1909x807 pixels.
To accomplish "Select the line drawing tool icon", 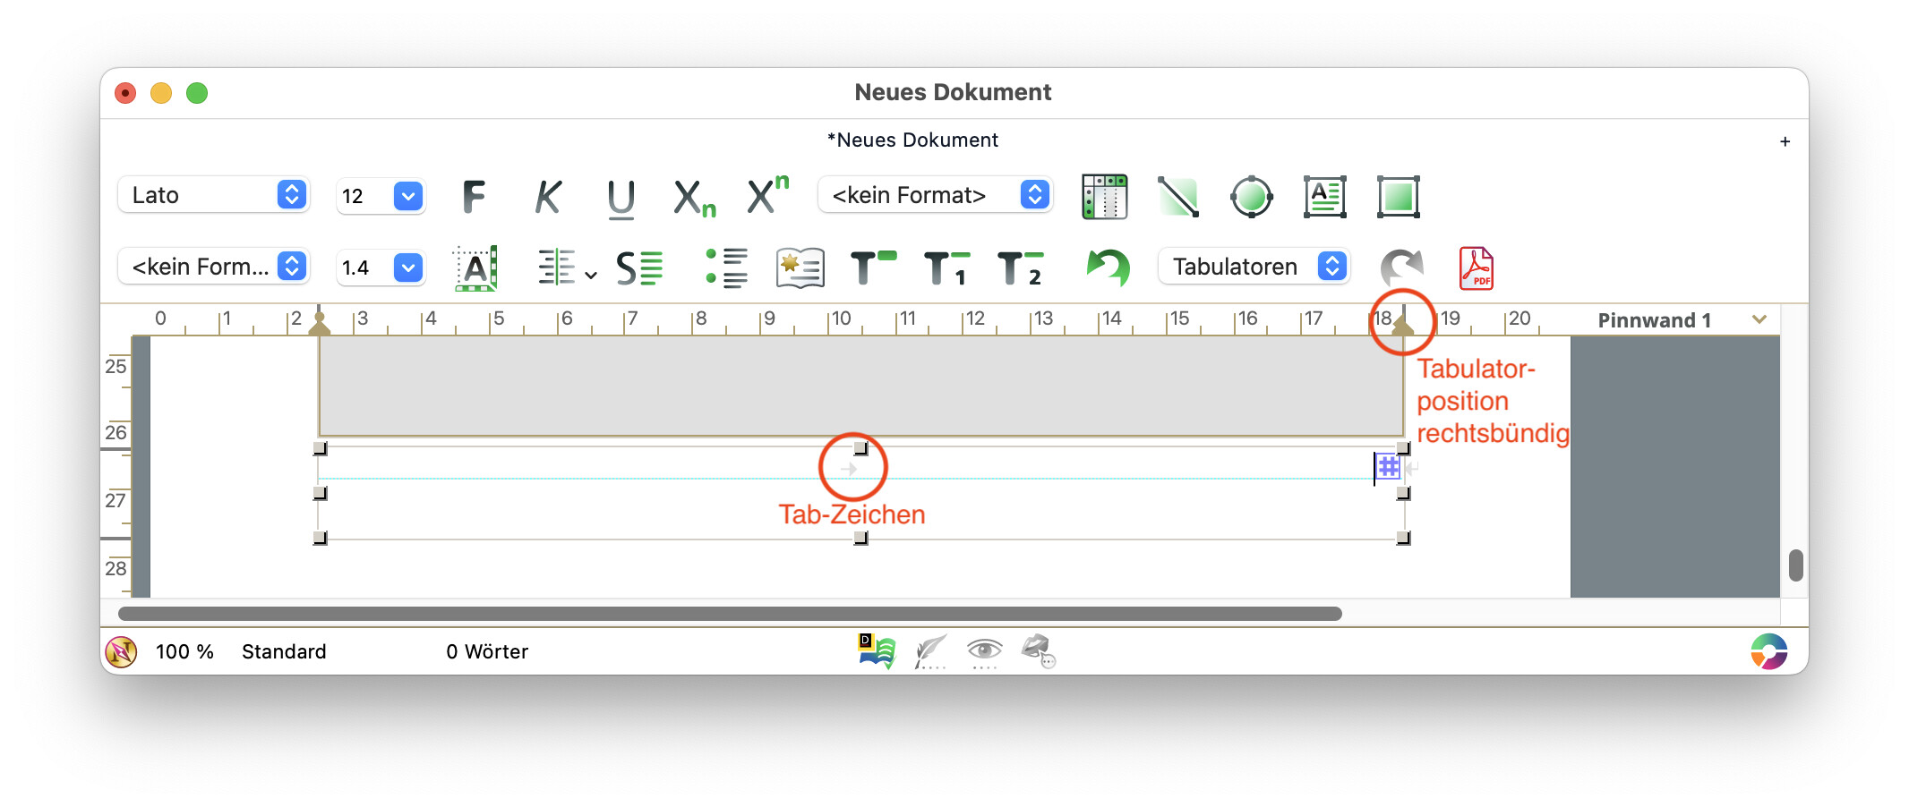I will tap(1177, 197).
